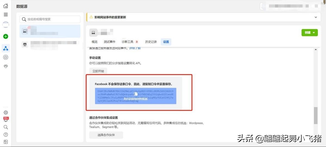Open the 详细了解 link

tap(135, 48)
